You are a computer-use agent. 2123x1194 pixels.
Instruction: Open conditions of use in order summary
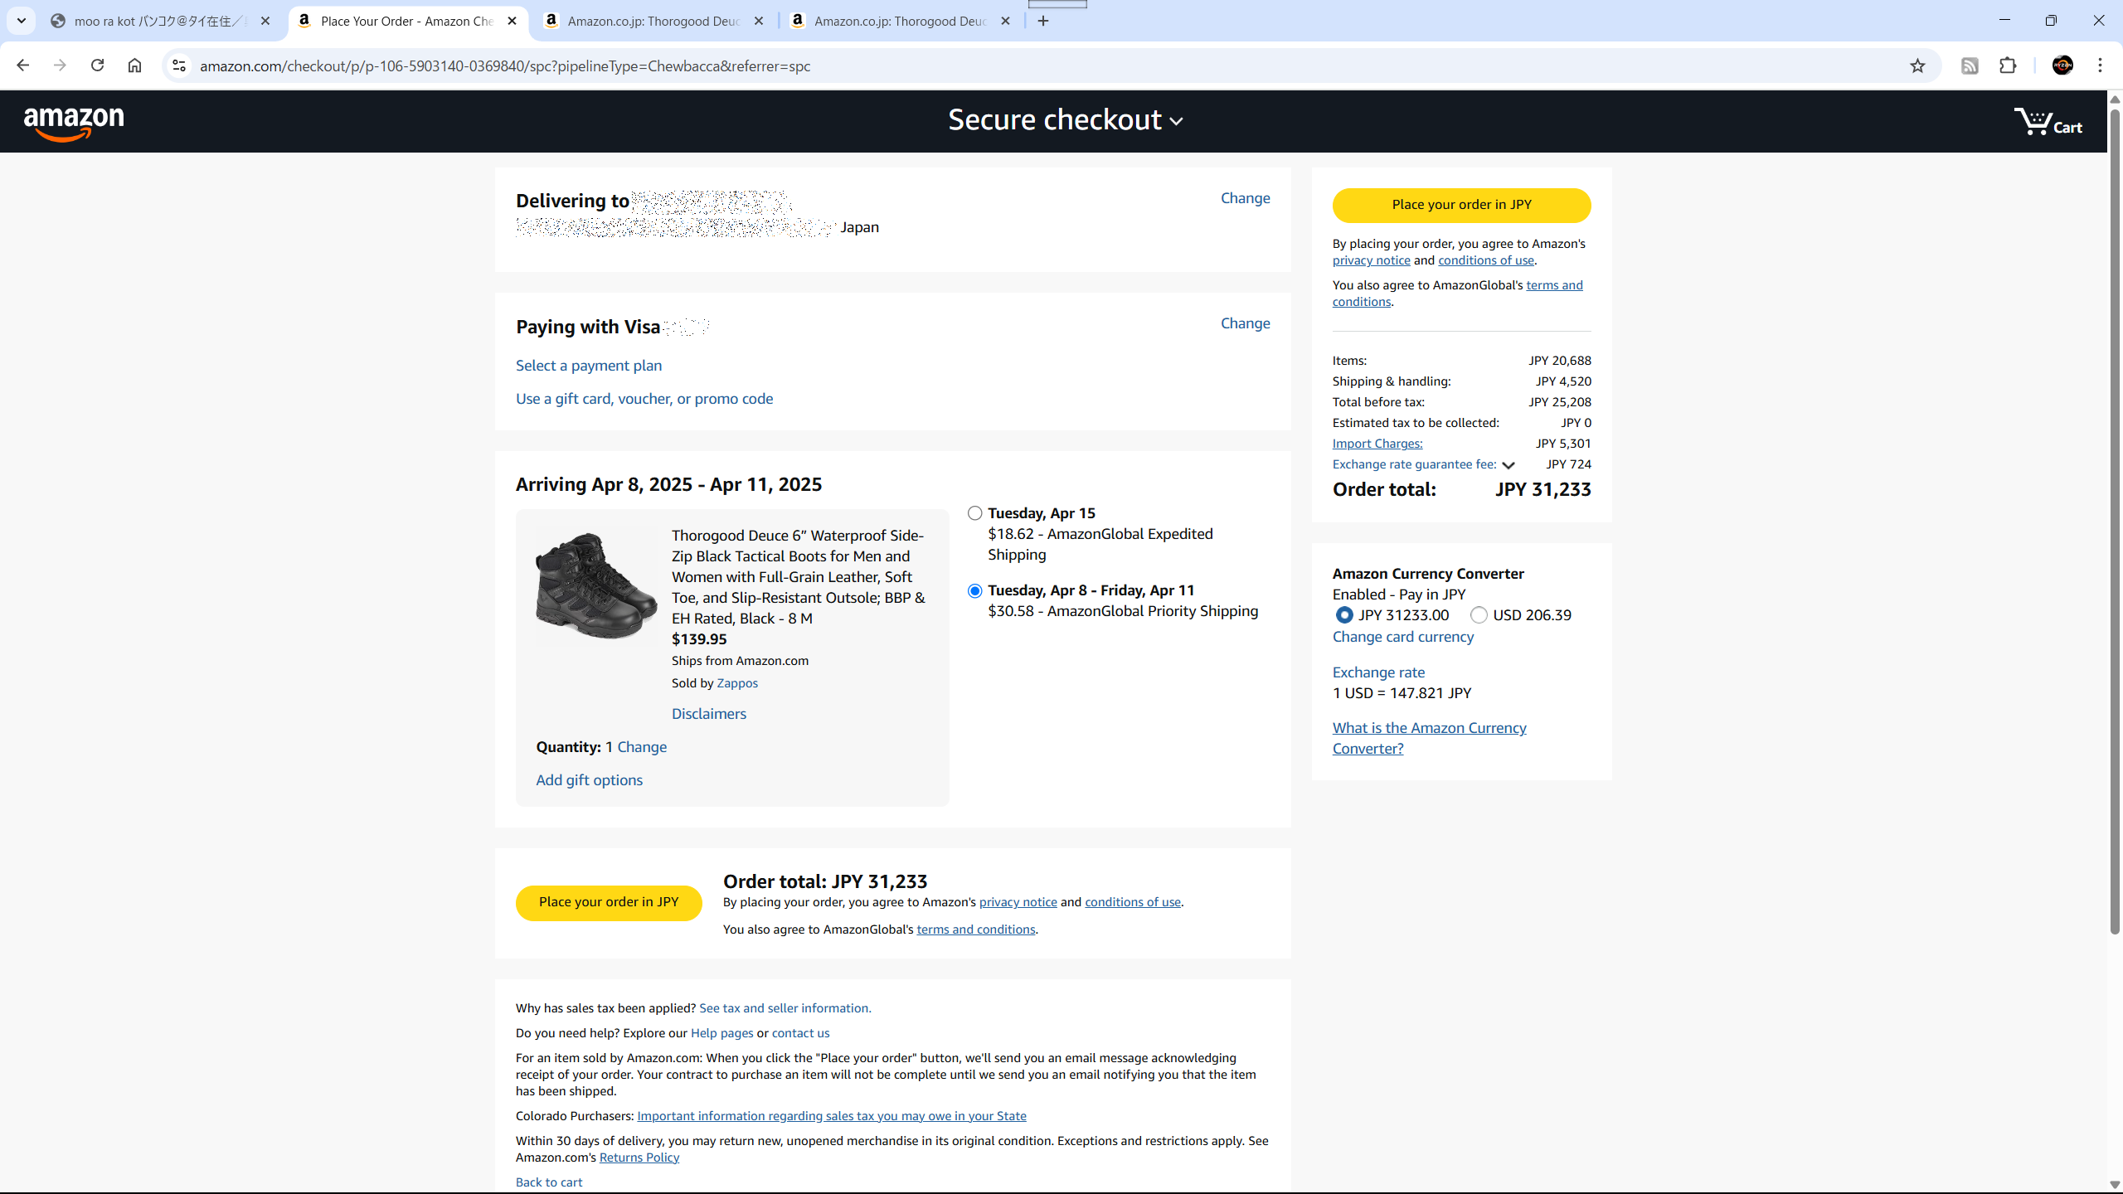(1485, 260)
